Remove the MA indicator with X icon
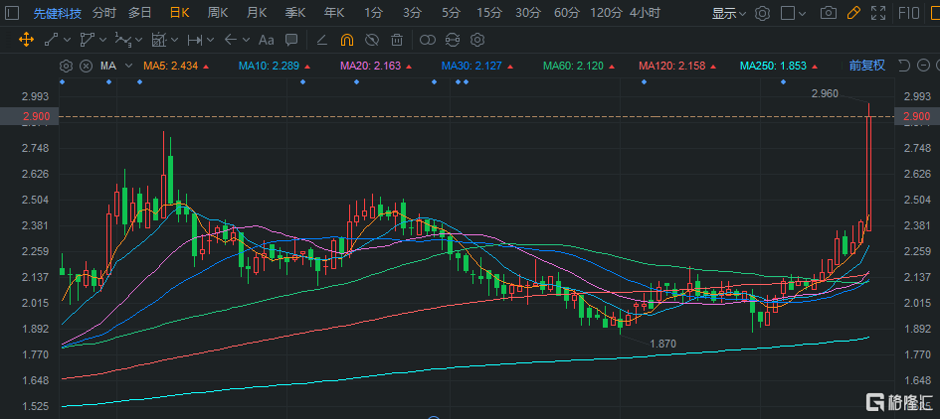 [x=86, y=66]
